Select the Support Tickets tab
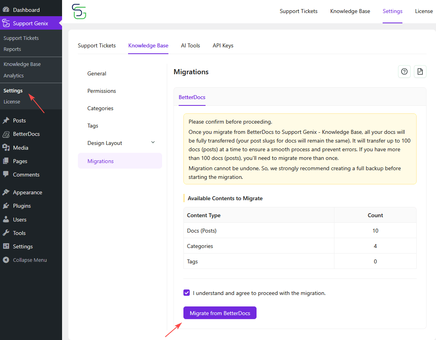 click(x=96, y=45)
